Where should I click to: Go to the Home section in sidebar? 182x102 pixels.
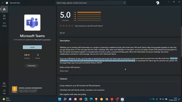[4, 9]
